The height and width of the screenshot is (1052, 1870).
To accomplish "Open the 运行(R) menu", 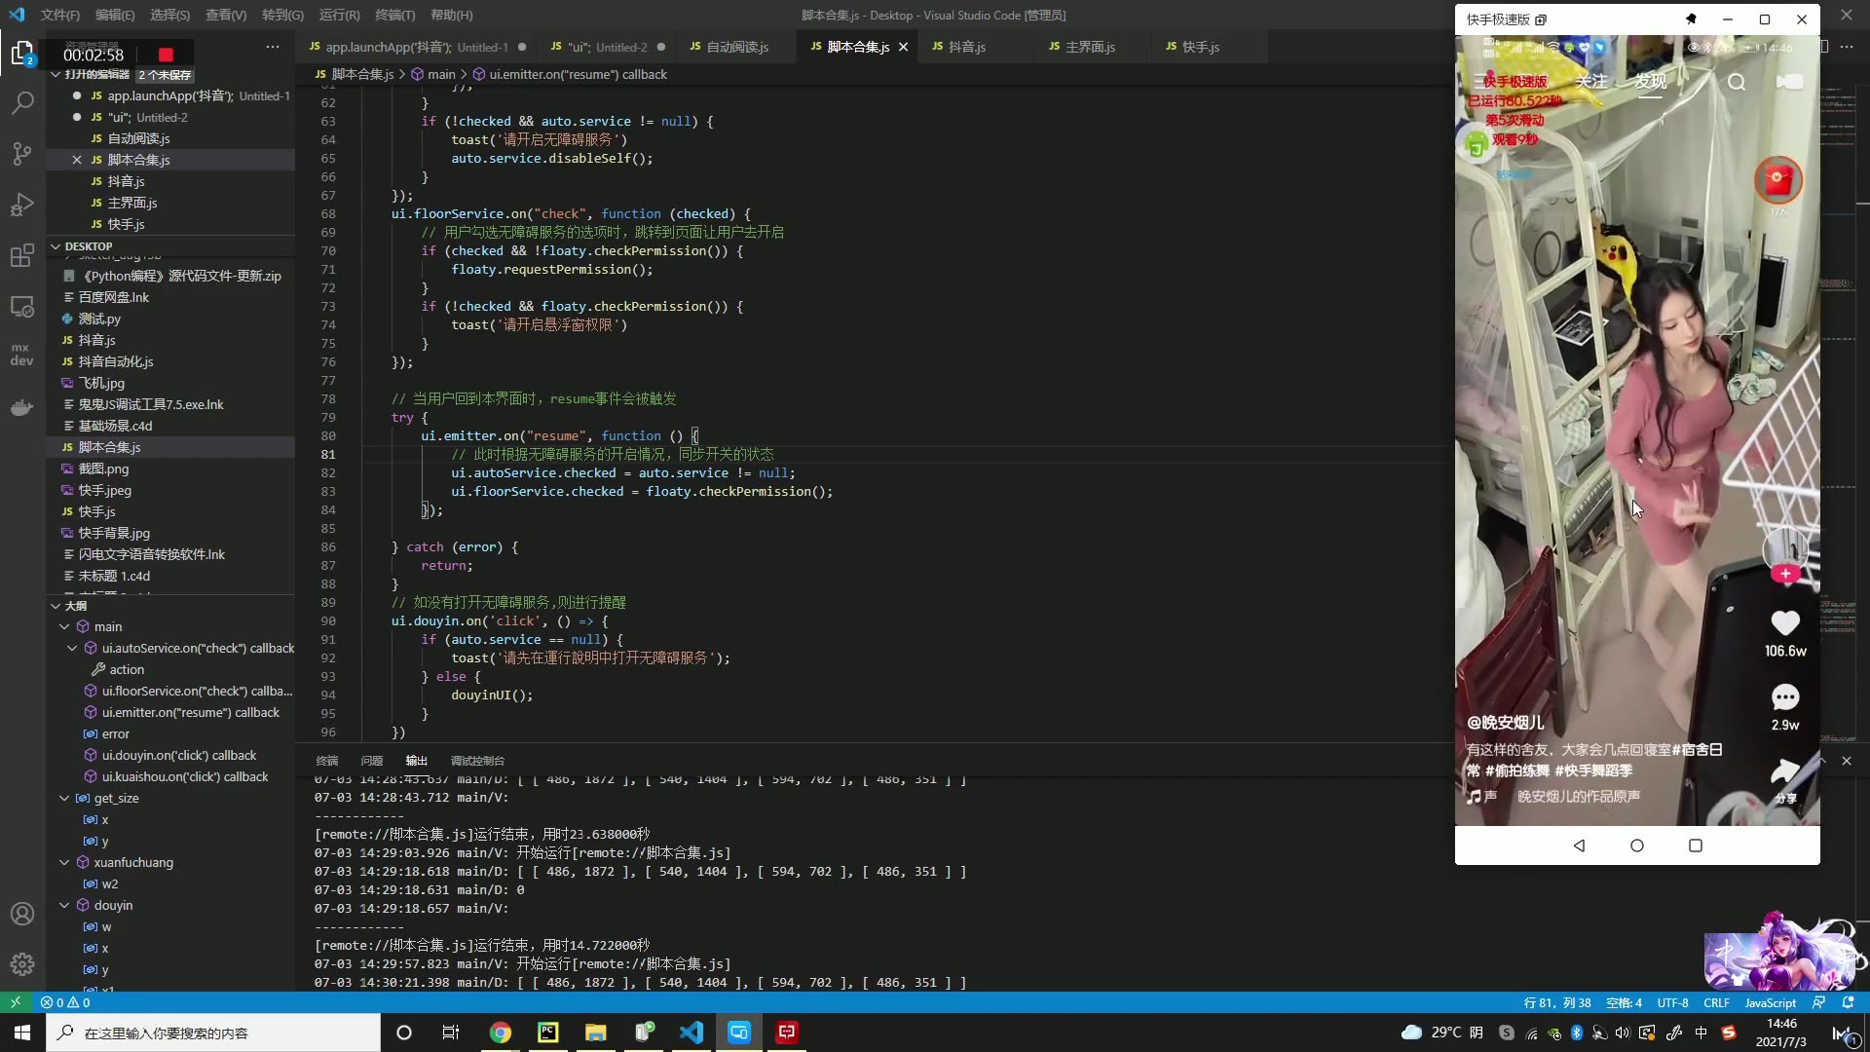I will point(339,15).
